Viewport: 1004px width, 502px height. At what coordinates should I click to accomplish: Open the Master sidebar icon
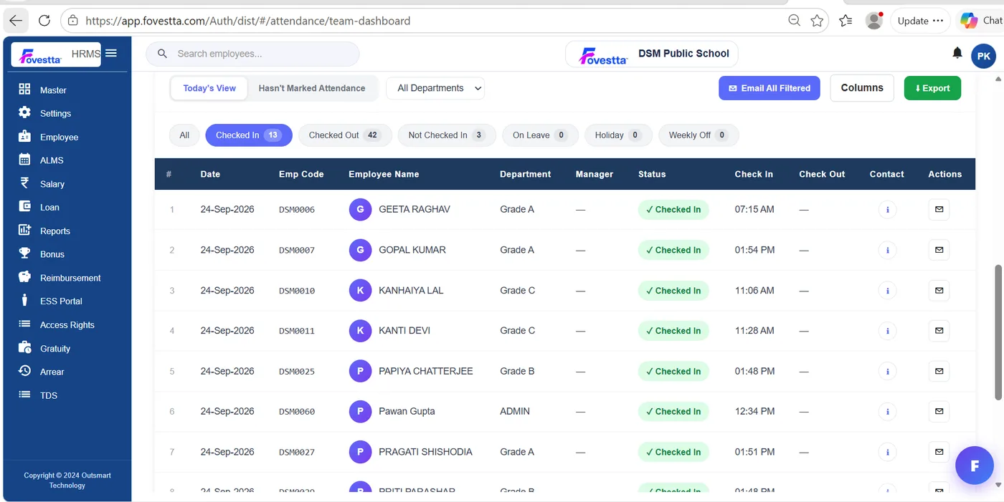24,90
